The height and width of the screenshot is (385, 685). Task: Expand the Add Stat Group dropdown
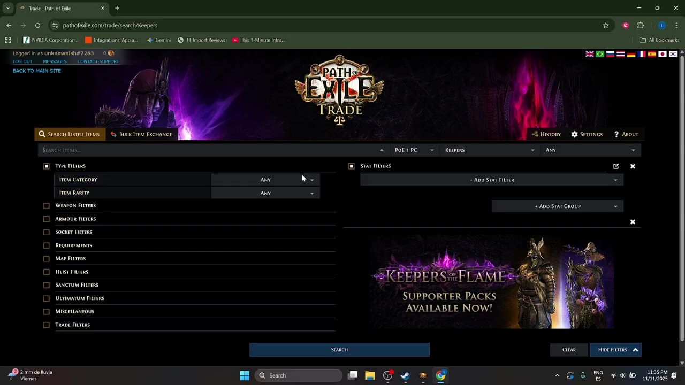click(x=558, y=206)
